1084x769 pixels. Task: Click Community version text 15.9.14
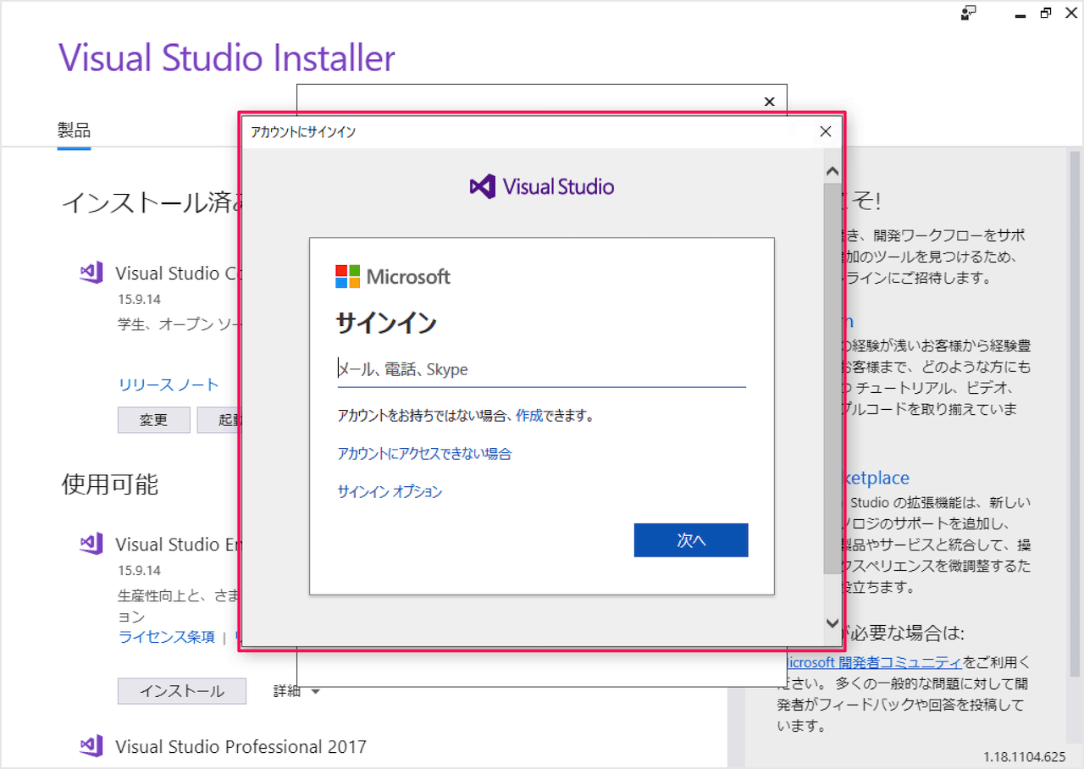(x=140, y=299)
